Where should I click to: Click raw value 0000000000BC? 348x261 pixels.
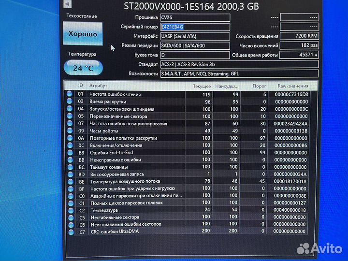tap(291, 109)
